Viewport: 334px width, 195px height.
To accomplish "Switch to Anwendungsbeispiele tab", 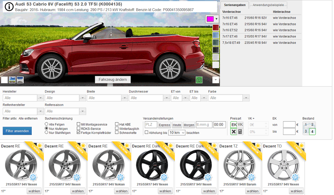I will tap(268, 5).
